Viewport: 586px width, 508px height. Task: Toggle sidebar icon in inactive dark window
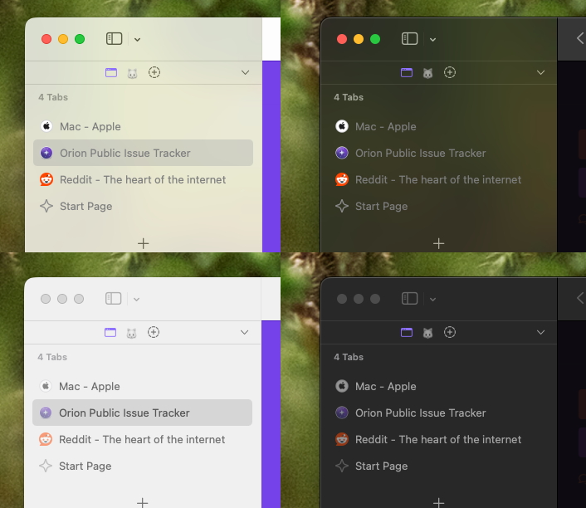point(409,299)
